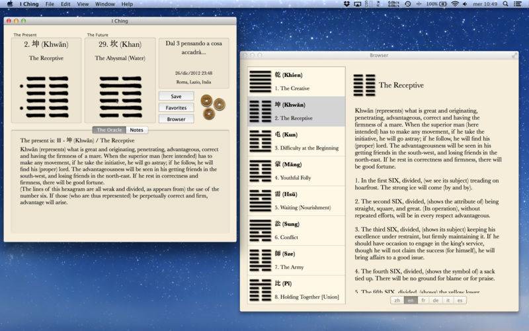The image size is (529, 331).
Task: Open Spotlight search in the menu bar
Action: [507, 4]
